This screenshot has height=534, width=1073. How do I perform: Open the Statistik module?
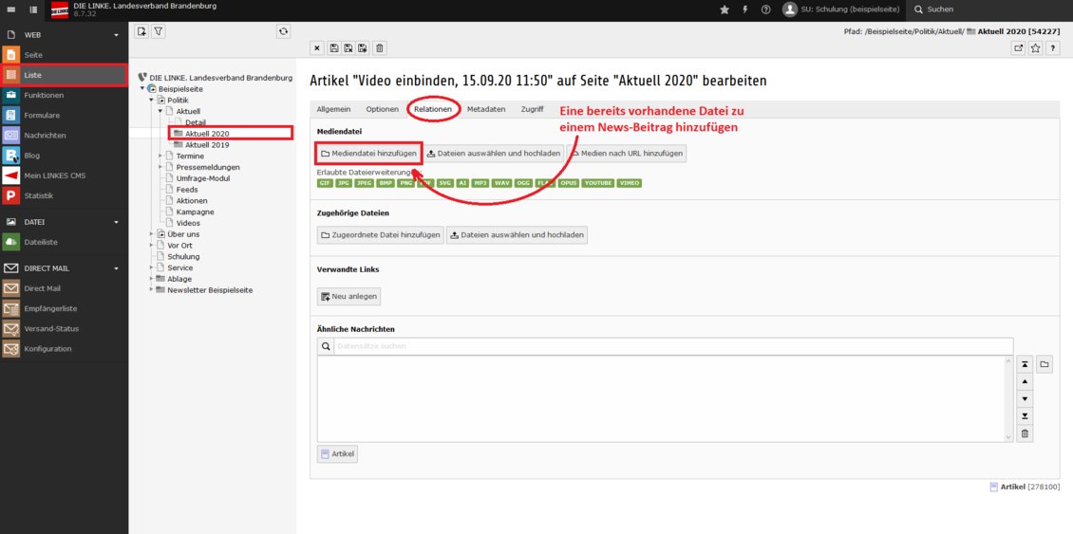[64, 195]
